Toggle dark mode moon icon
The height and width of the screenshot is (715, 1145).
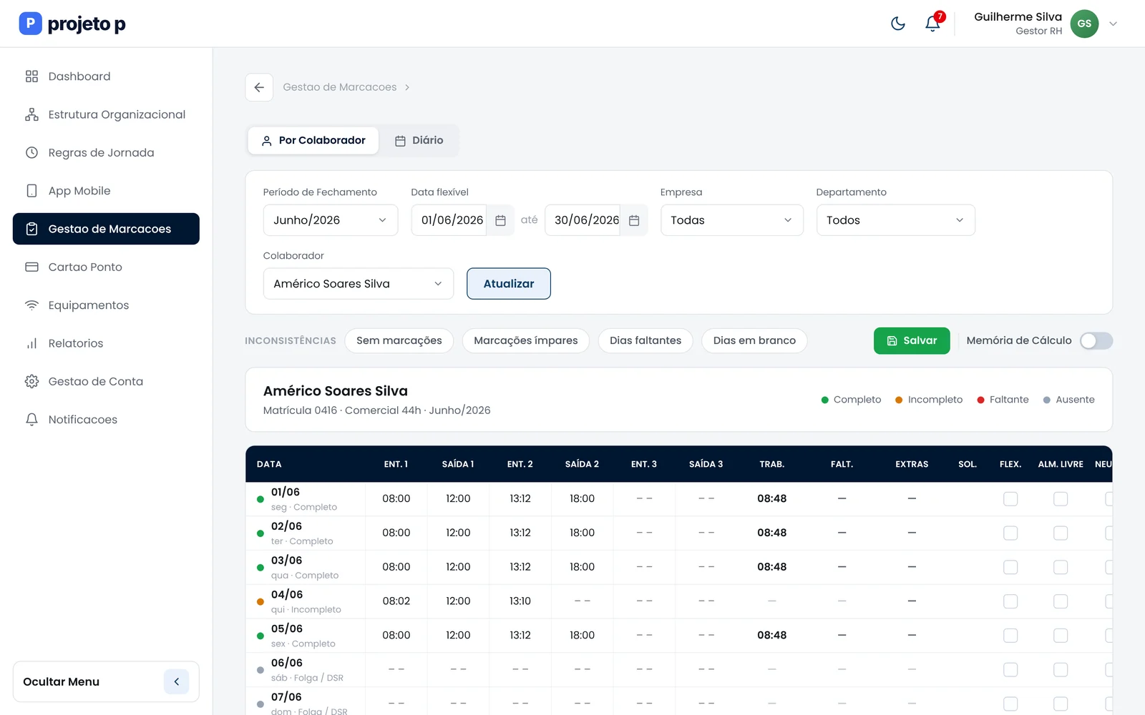coord(897,24)
